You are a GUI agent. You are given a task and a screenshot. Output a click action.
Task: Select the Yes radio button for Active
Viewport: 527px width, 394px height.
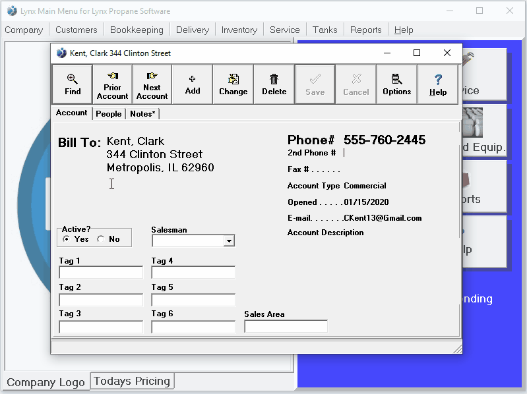pos(67,239)
